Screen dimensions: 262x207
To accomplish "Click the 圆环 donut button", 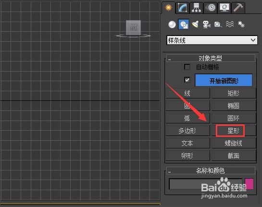I will (x=234, y=118).
